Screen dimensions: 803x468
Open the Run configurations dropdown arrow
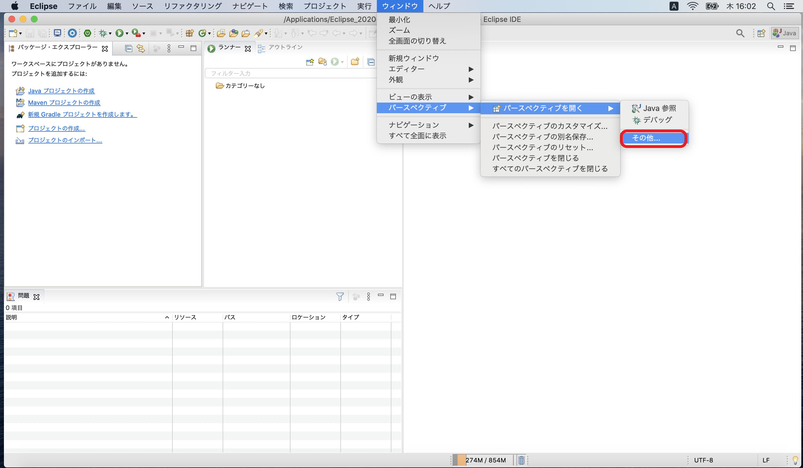[x=127, y=33]
